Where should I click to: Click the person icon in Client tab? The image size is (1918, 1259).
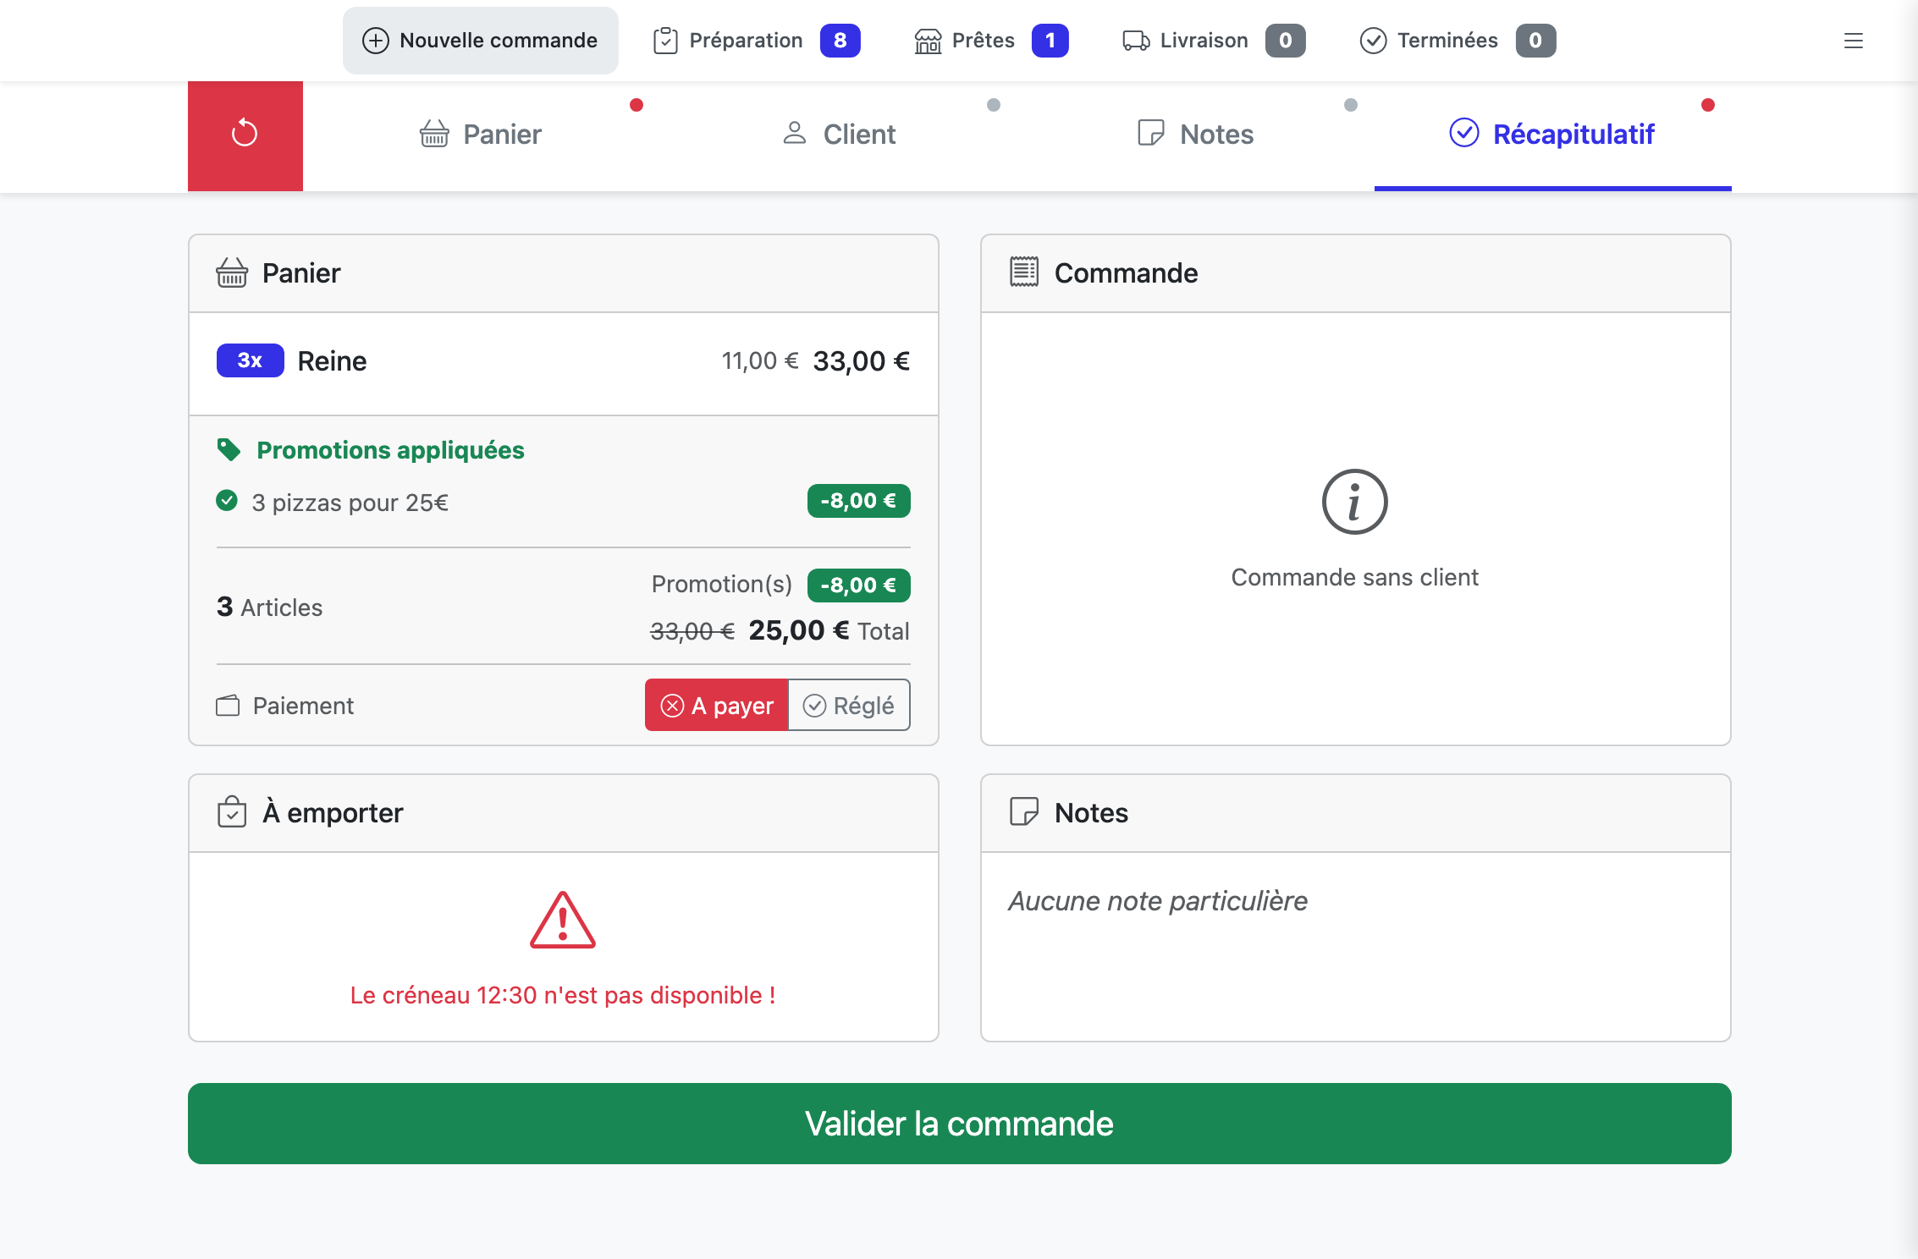(x=794, y=133)
